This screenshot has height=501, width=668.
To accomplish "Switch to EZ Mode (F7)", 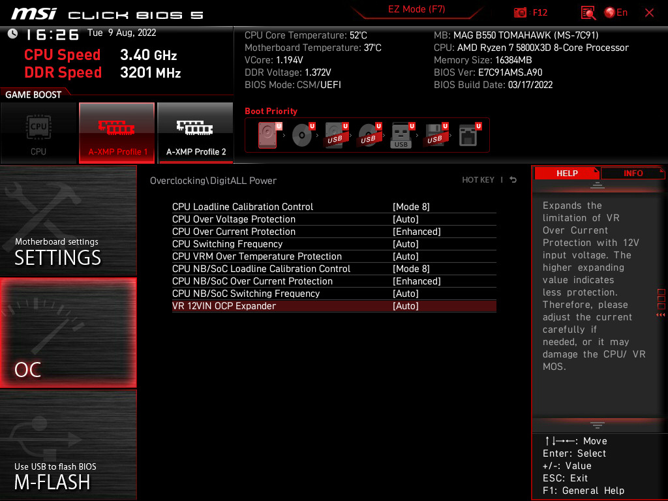I will point(416,9).
